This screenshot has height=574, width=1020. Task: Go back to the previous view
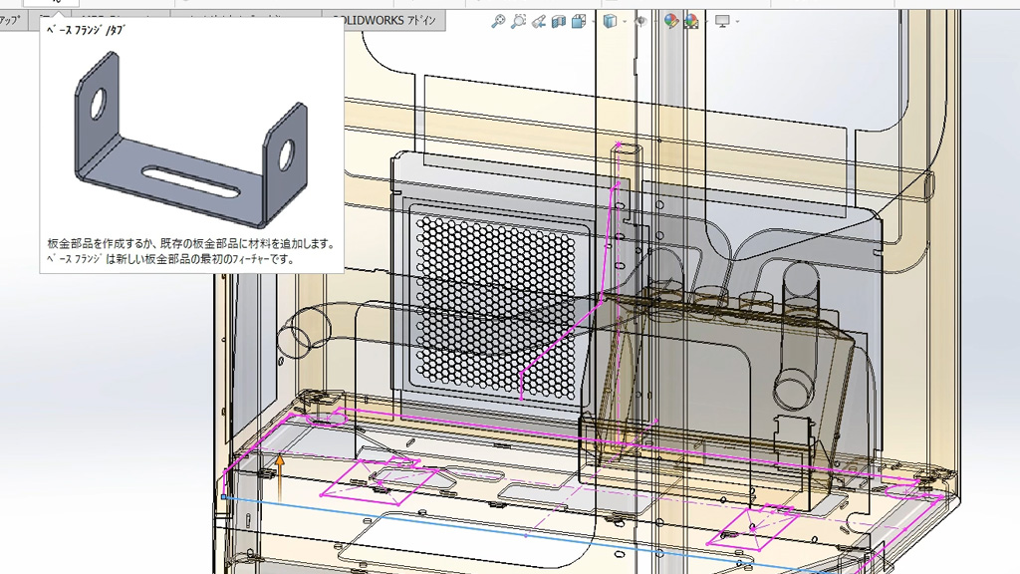(x=538, y=21)
